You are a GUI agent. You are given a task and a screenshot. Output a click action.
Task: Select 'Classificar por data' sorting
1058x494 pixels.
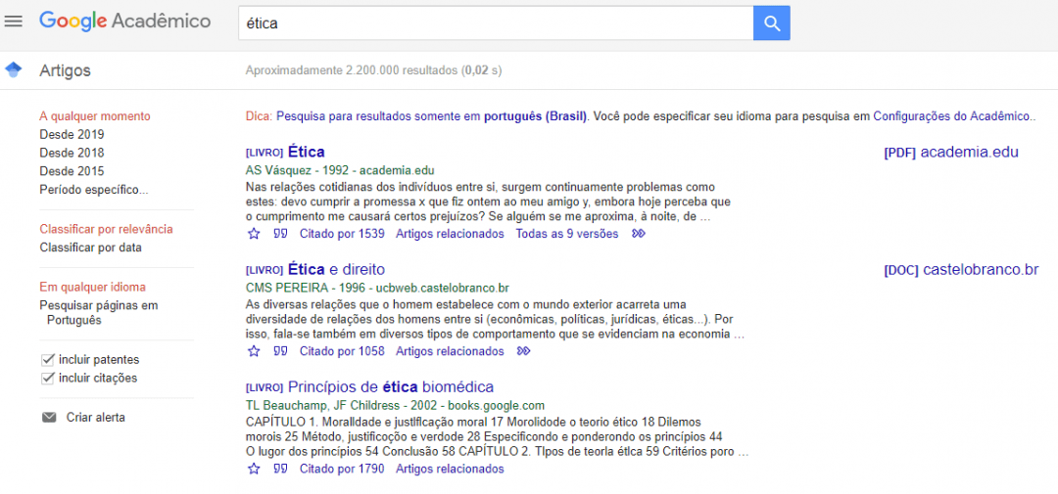pyautogui.click(x=90, y=247)
